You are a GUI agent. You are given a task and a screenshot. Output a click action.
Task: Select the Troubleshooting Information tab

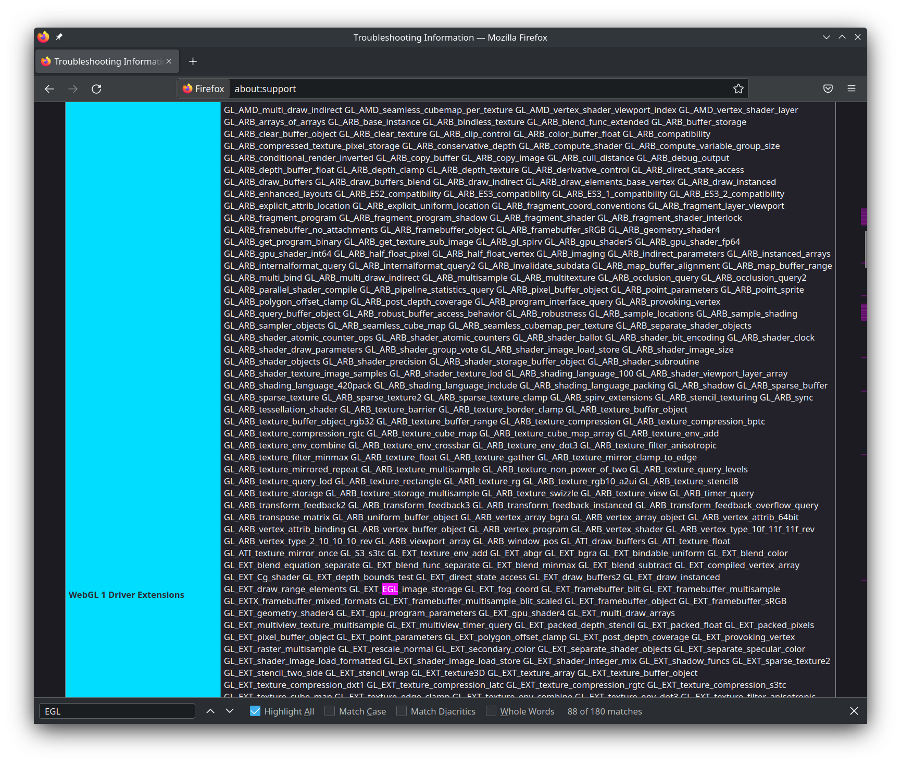tap(107, 61)
